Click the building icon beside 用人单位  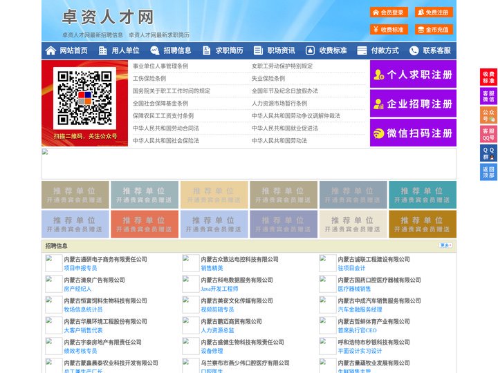[x=102, y=50]
